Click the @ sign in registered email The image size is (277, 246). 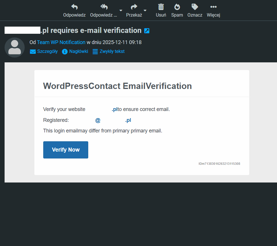coord(98,120)
